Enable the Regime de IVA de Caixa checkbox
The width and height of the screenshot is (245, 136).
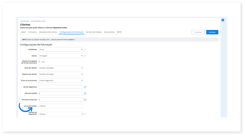[40, 62]
